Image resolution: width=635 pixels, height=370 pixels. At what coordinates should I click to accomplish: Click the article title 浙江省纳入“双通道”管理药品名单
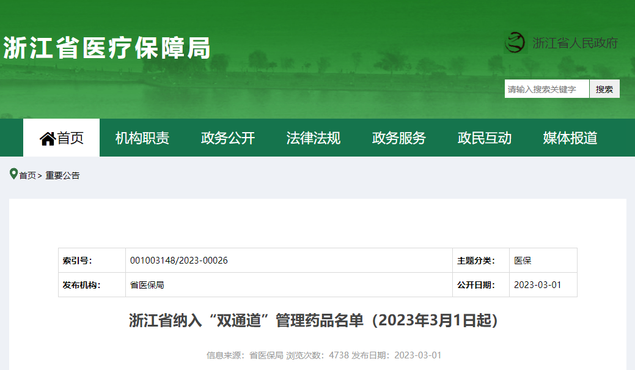click(x=314, y=320)
